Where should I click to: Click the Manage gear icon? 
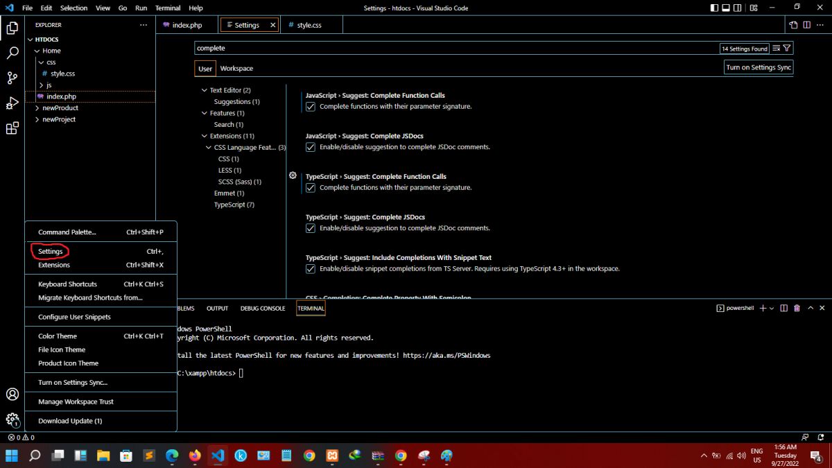pos(12,419)
